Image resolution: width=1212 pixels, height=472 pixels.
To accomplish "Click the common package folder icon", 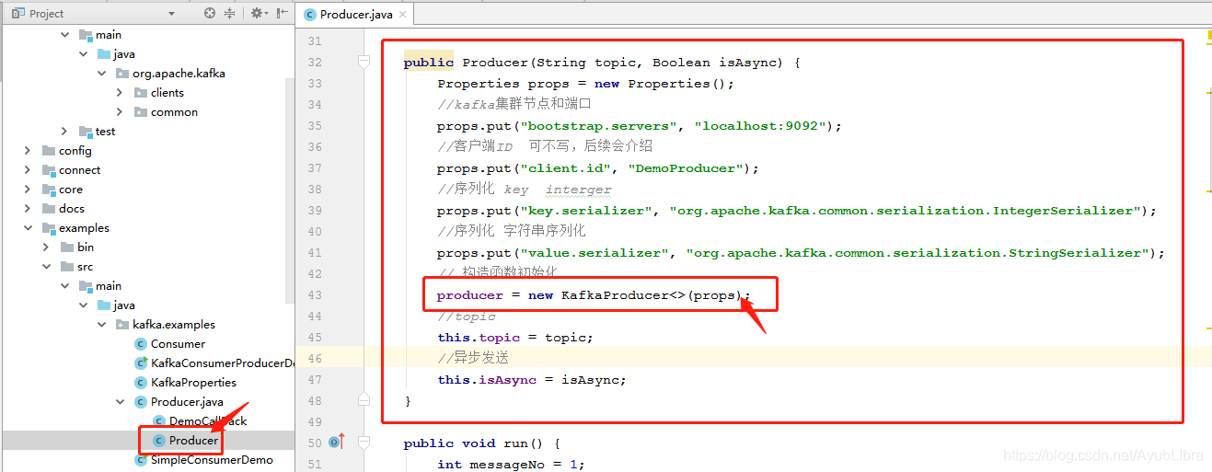I will tap(141, 112).
